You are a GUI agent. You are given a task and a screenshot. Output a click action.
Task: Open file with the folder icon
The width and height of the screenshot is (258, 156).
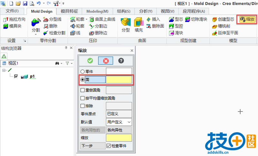(18, 3)
